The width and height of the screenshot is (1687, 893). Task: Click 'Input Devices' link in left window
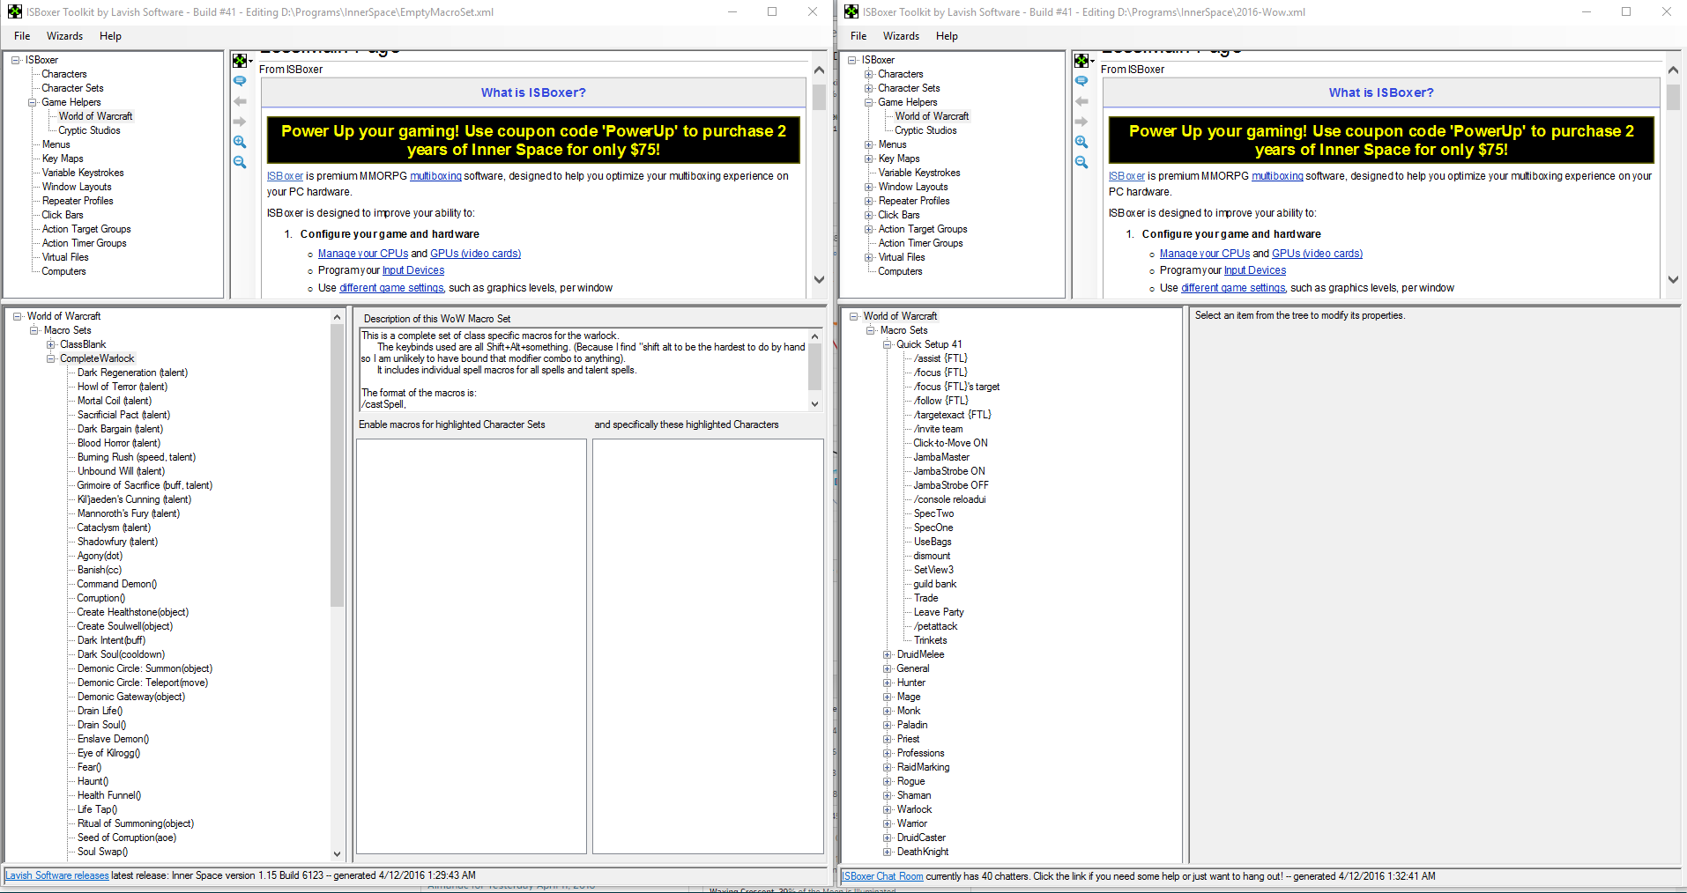[x=413, y=270]
